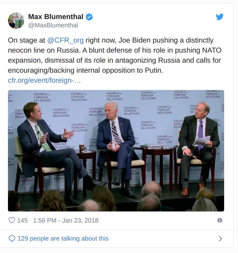This screenshot has height=253, width=238.
Task: Like the tweet with the heart icon
Action: click(x=12, y=220)
